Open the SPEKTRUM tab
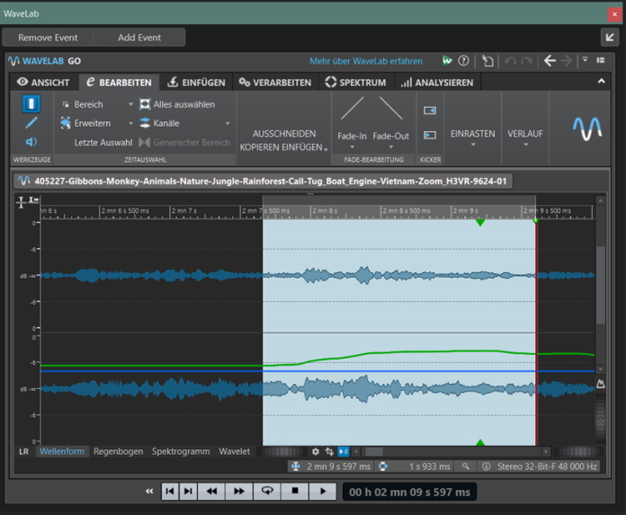 pyautogui.click(x=355, y=82)
